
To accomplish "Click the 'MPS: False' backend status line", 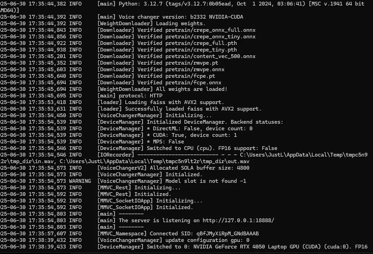I will (x=165, y=142).
